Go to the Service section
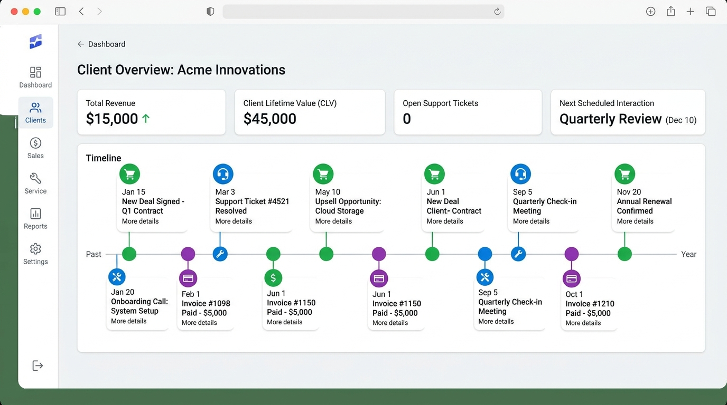Screen dimensions: 727x405 [35, 183]
